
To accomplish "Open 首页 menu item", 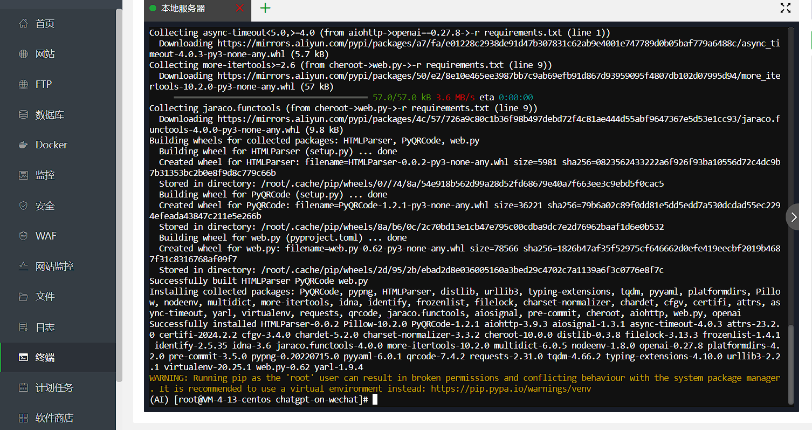I will (58, 24).
